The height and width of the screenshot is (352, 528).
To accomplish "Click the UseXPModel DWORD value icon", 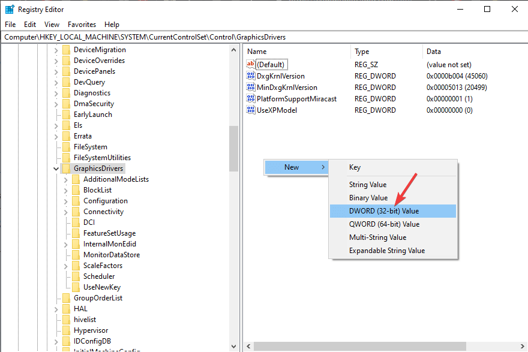I will (251, 110).
